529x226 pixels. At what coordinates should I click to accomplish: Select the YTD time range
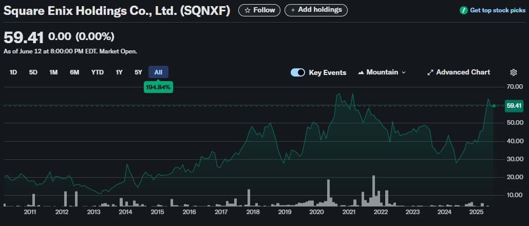point(98,72)
